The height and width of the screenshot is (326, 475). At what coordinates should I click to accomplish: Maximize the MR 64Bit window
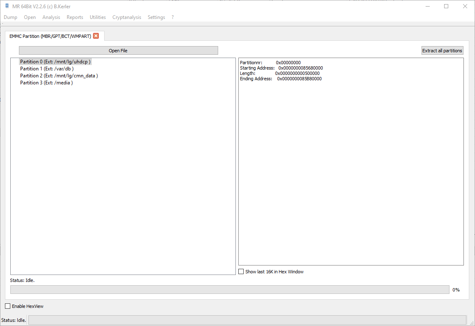coord(446,6)
